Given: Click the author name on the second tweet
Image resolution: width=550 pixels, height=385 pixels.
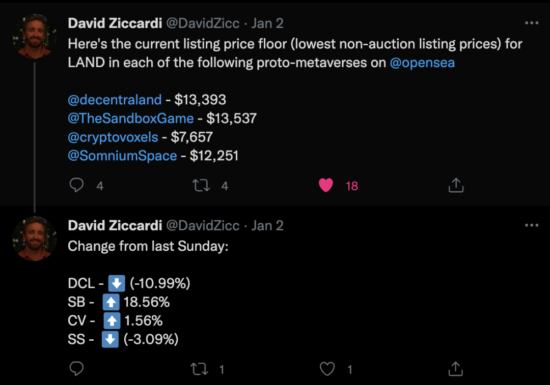Looking at the screenshot, I should (115, 225).
